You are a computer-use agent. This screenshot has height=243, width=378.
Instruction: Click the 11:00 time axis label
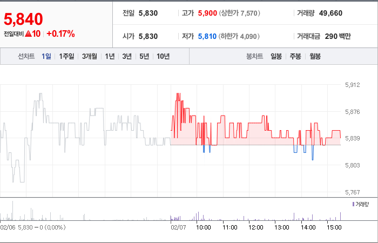[x=230, y=227]
